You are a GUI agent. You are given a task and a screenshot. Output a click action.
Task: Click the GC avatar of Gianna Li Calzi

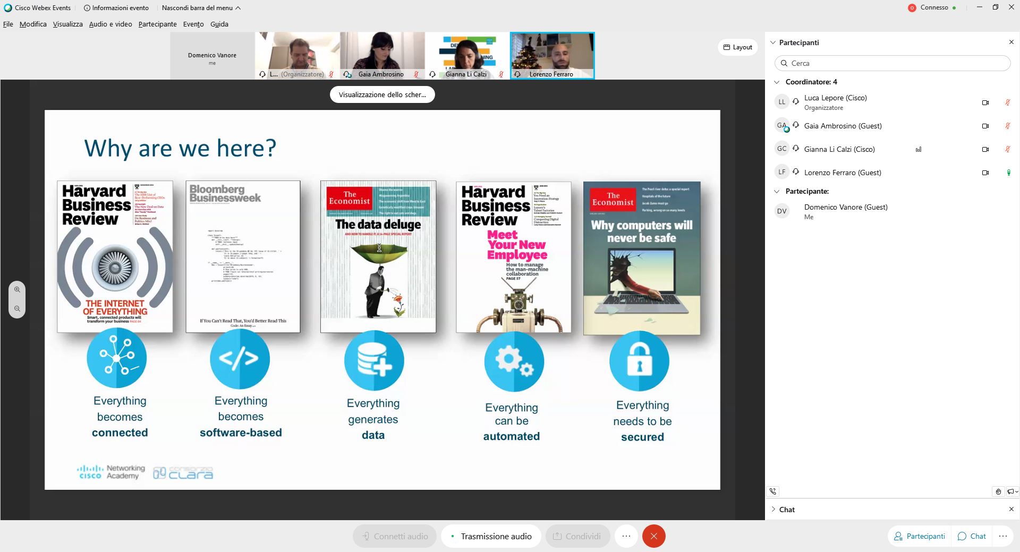point(781,149)
